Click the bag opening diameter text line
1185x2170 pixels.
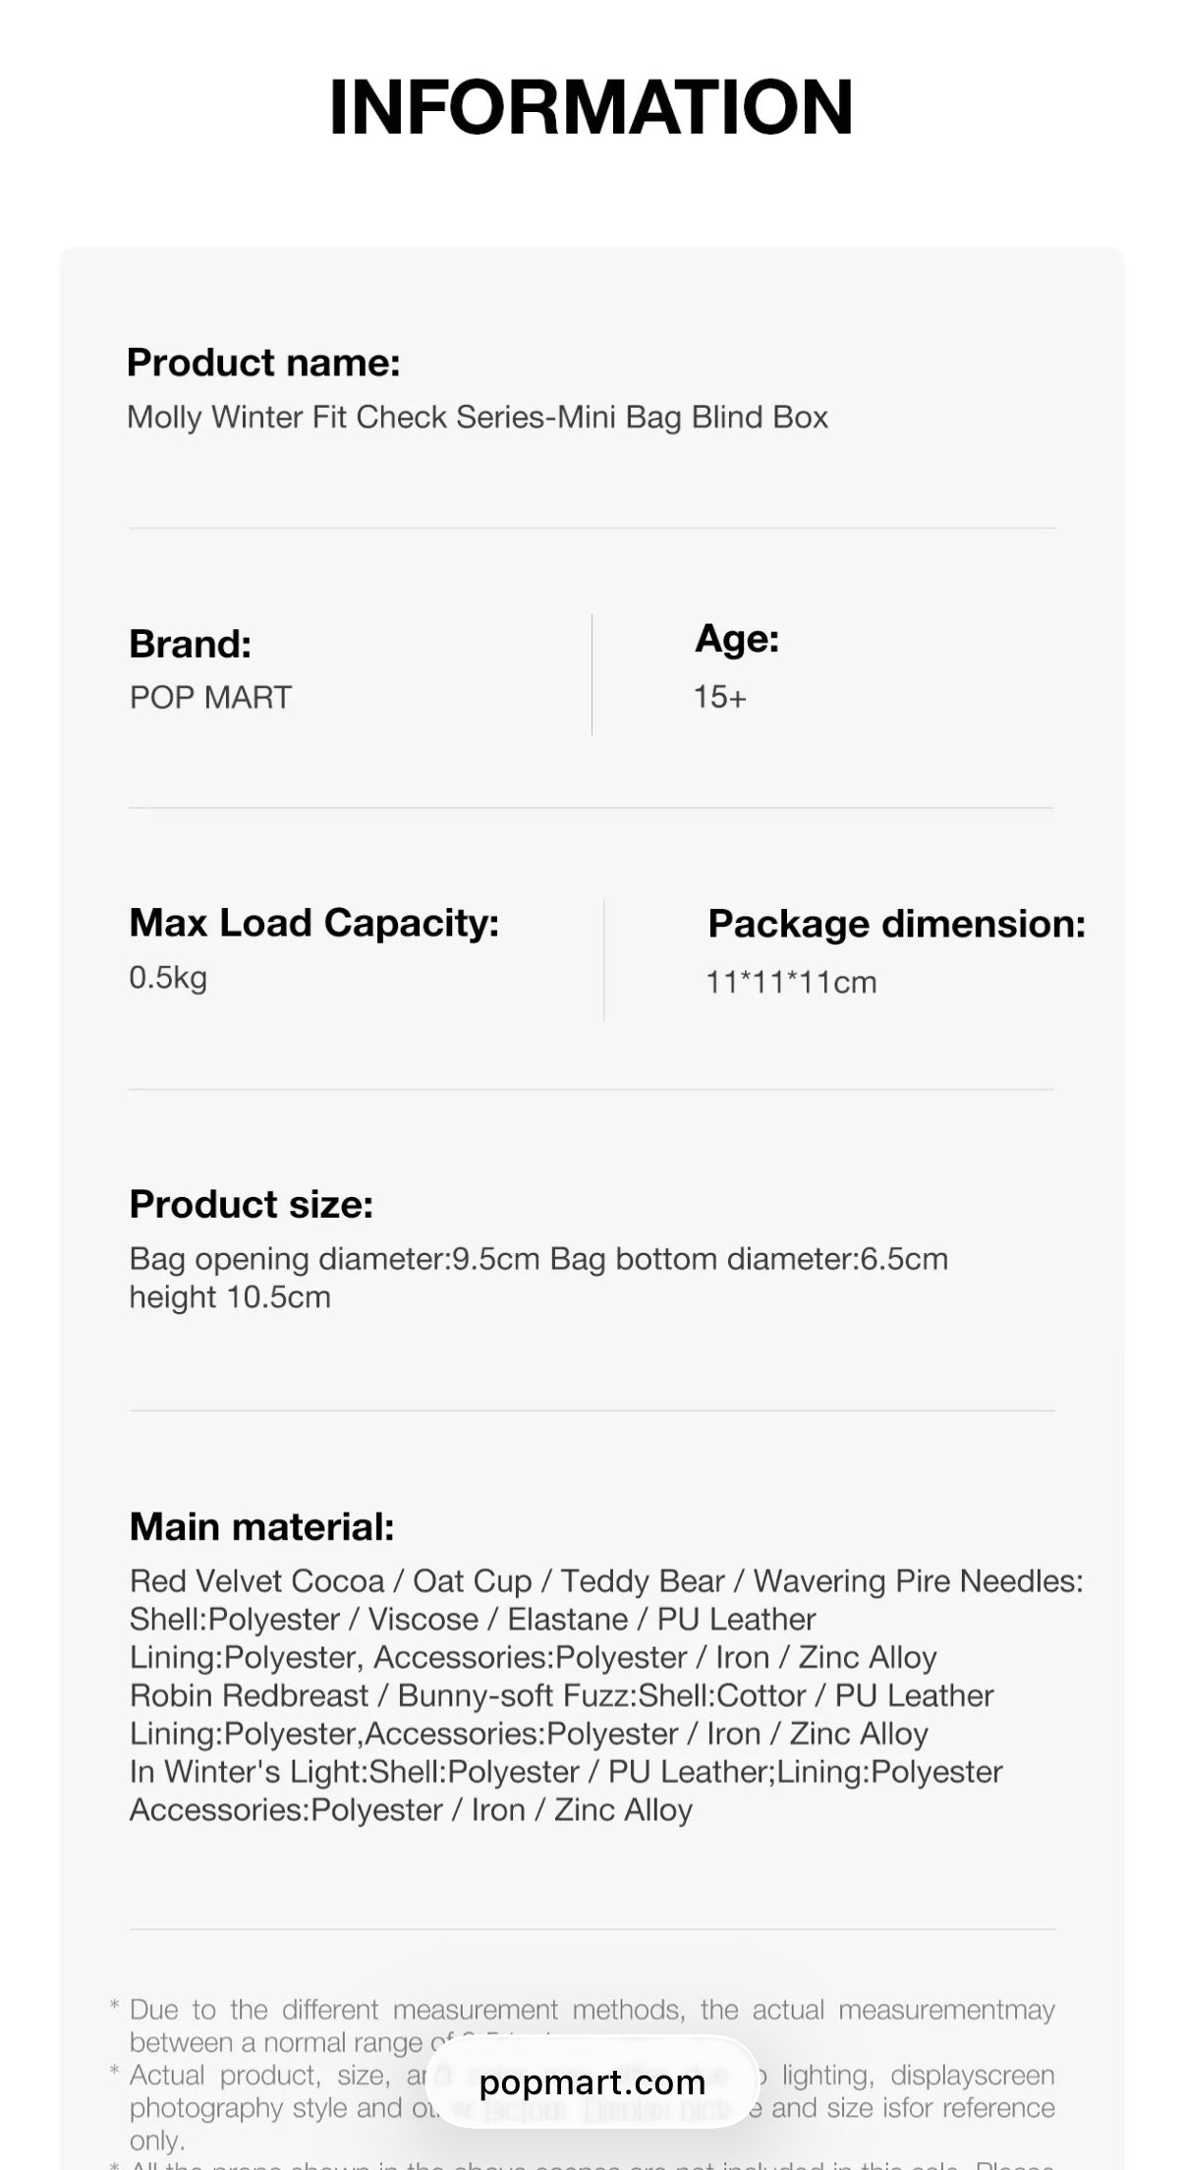538,1259
